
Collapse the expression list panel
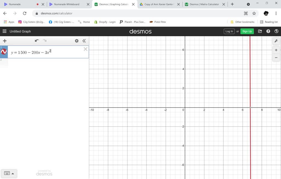[x=84, y=41]
